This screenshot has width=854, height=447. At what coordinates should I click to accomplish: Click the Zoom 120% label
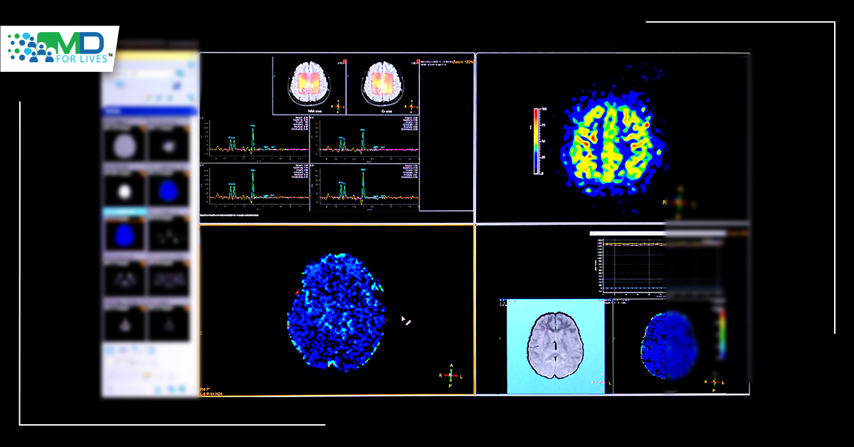[x=463, y=63]
